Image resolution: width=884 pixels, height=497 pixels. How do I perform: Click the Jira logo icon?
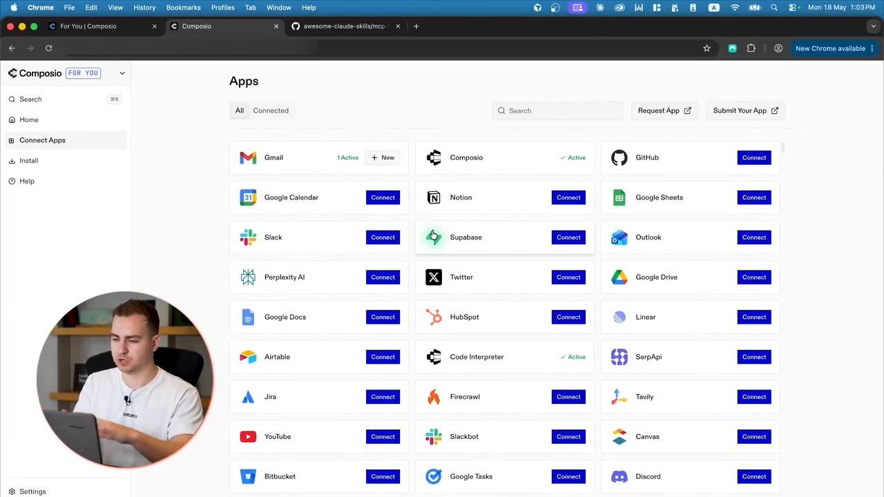click(248, 397)
